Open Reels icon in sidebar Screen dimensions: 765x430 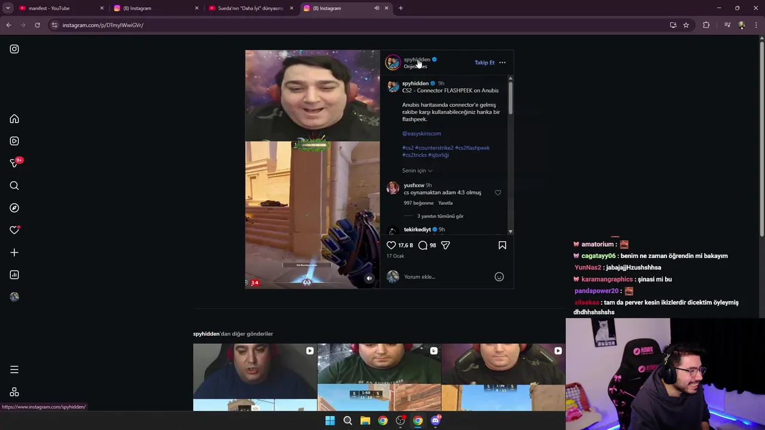click(x=14, y=141)
